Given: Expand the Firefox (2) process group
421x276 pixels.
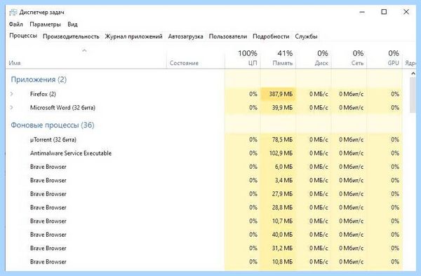Looking at the screenshot, I should [11, 94].
